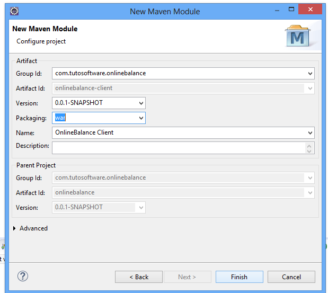Open the help question mark icon

23,276
